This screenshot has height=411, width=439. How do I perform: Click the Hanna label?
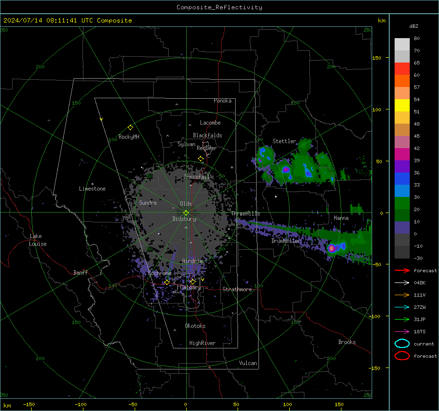pos(341,218)
